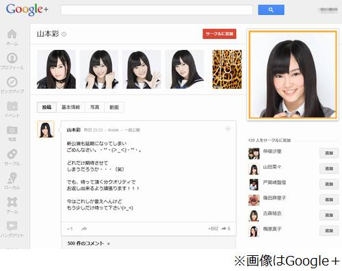The width and height of the screenshot is (342, 271).
Task: Click the +1 button on the post
Action: (x=70, y=229)
